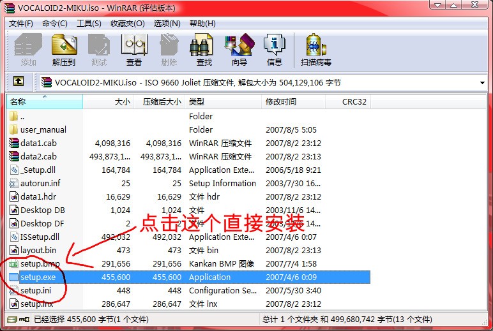Select the data1.hdr file name

(38, 196)
